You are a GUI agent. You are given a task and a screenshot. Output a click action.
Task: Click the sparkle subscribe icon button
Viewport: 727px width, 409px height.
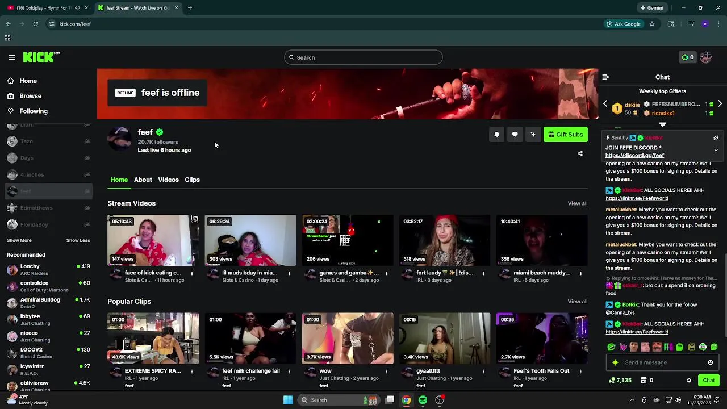pos(533,135)
